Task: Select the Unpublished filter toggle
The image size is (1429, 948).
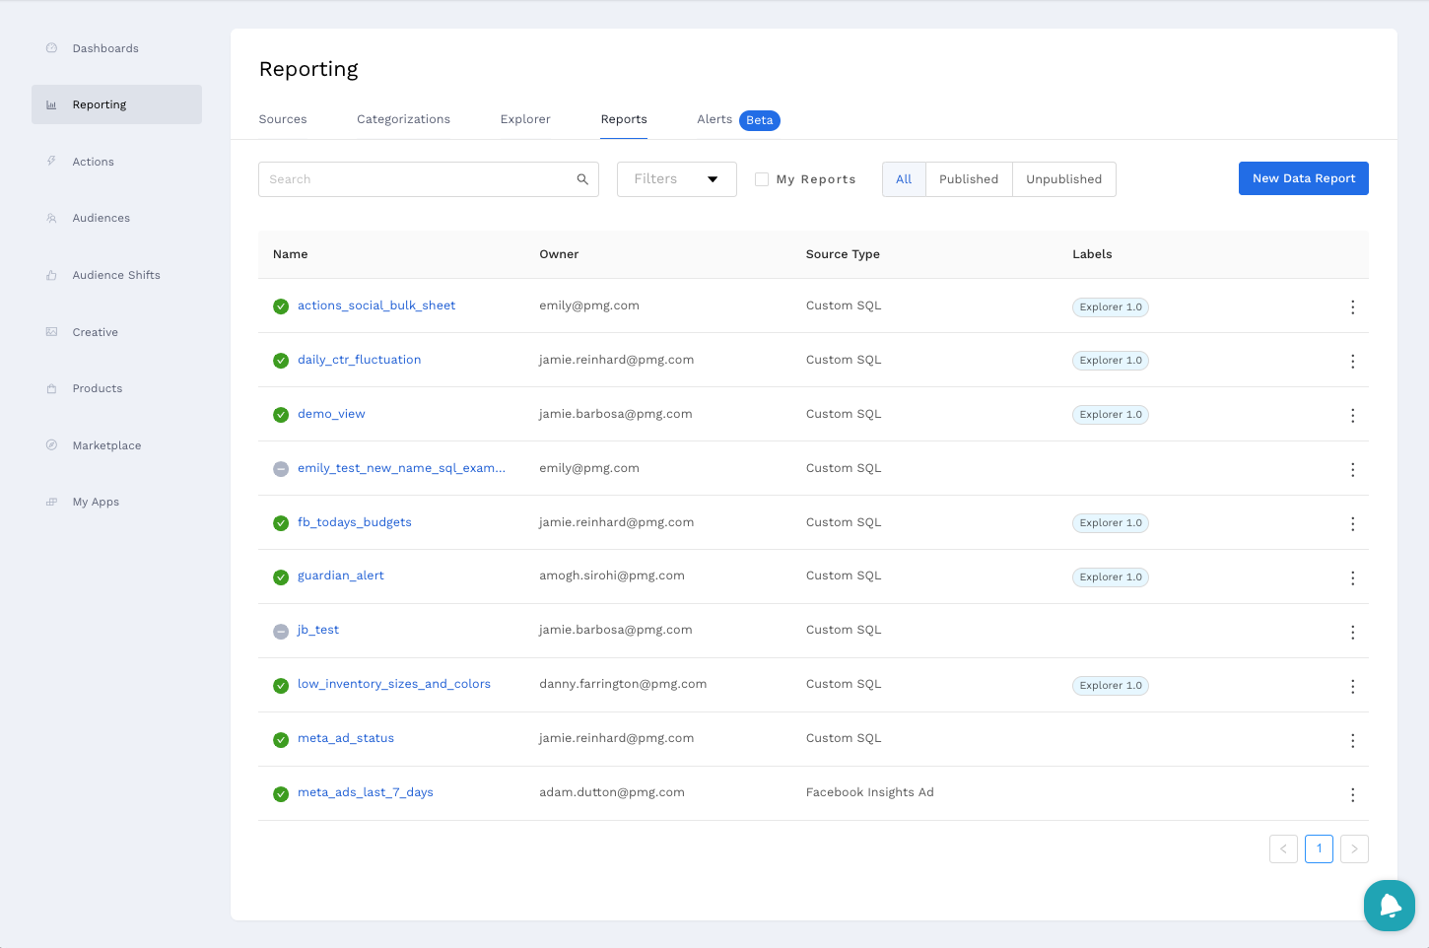Action: click(x=1063, y=179)
